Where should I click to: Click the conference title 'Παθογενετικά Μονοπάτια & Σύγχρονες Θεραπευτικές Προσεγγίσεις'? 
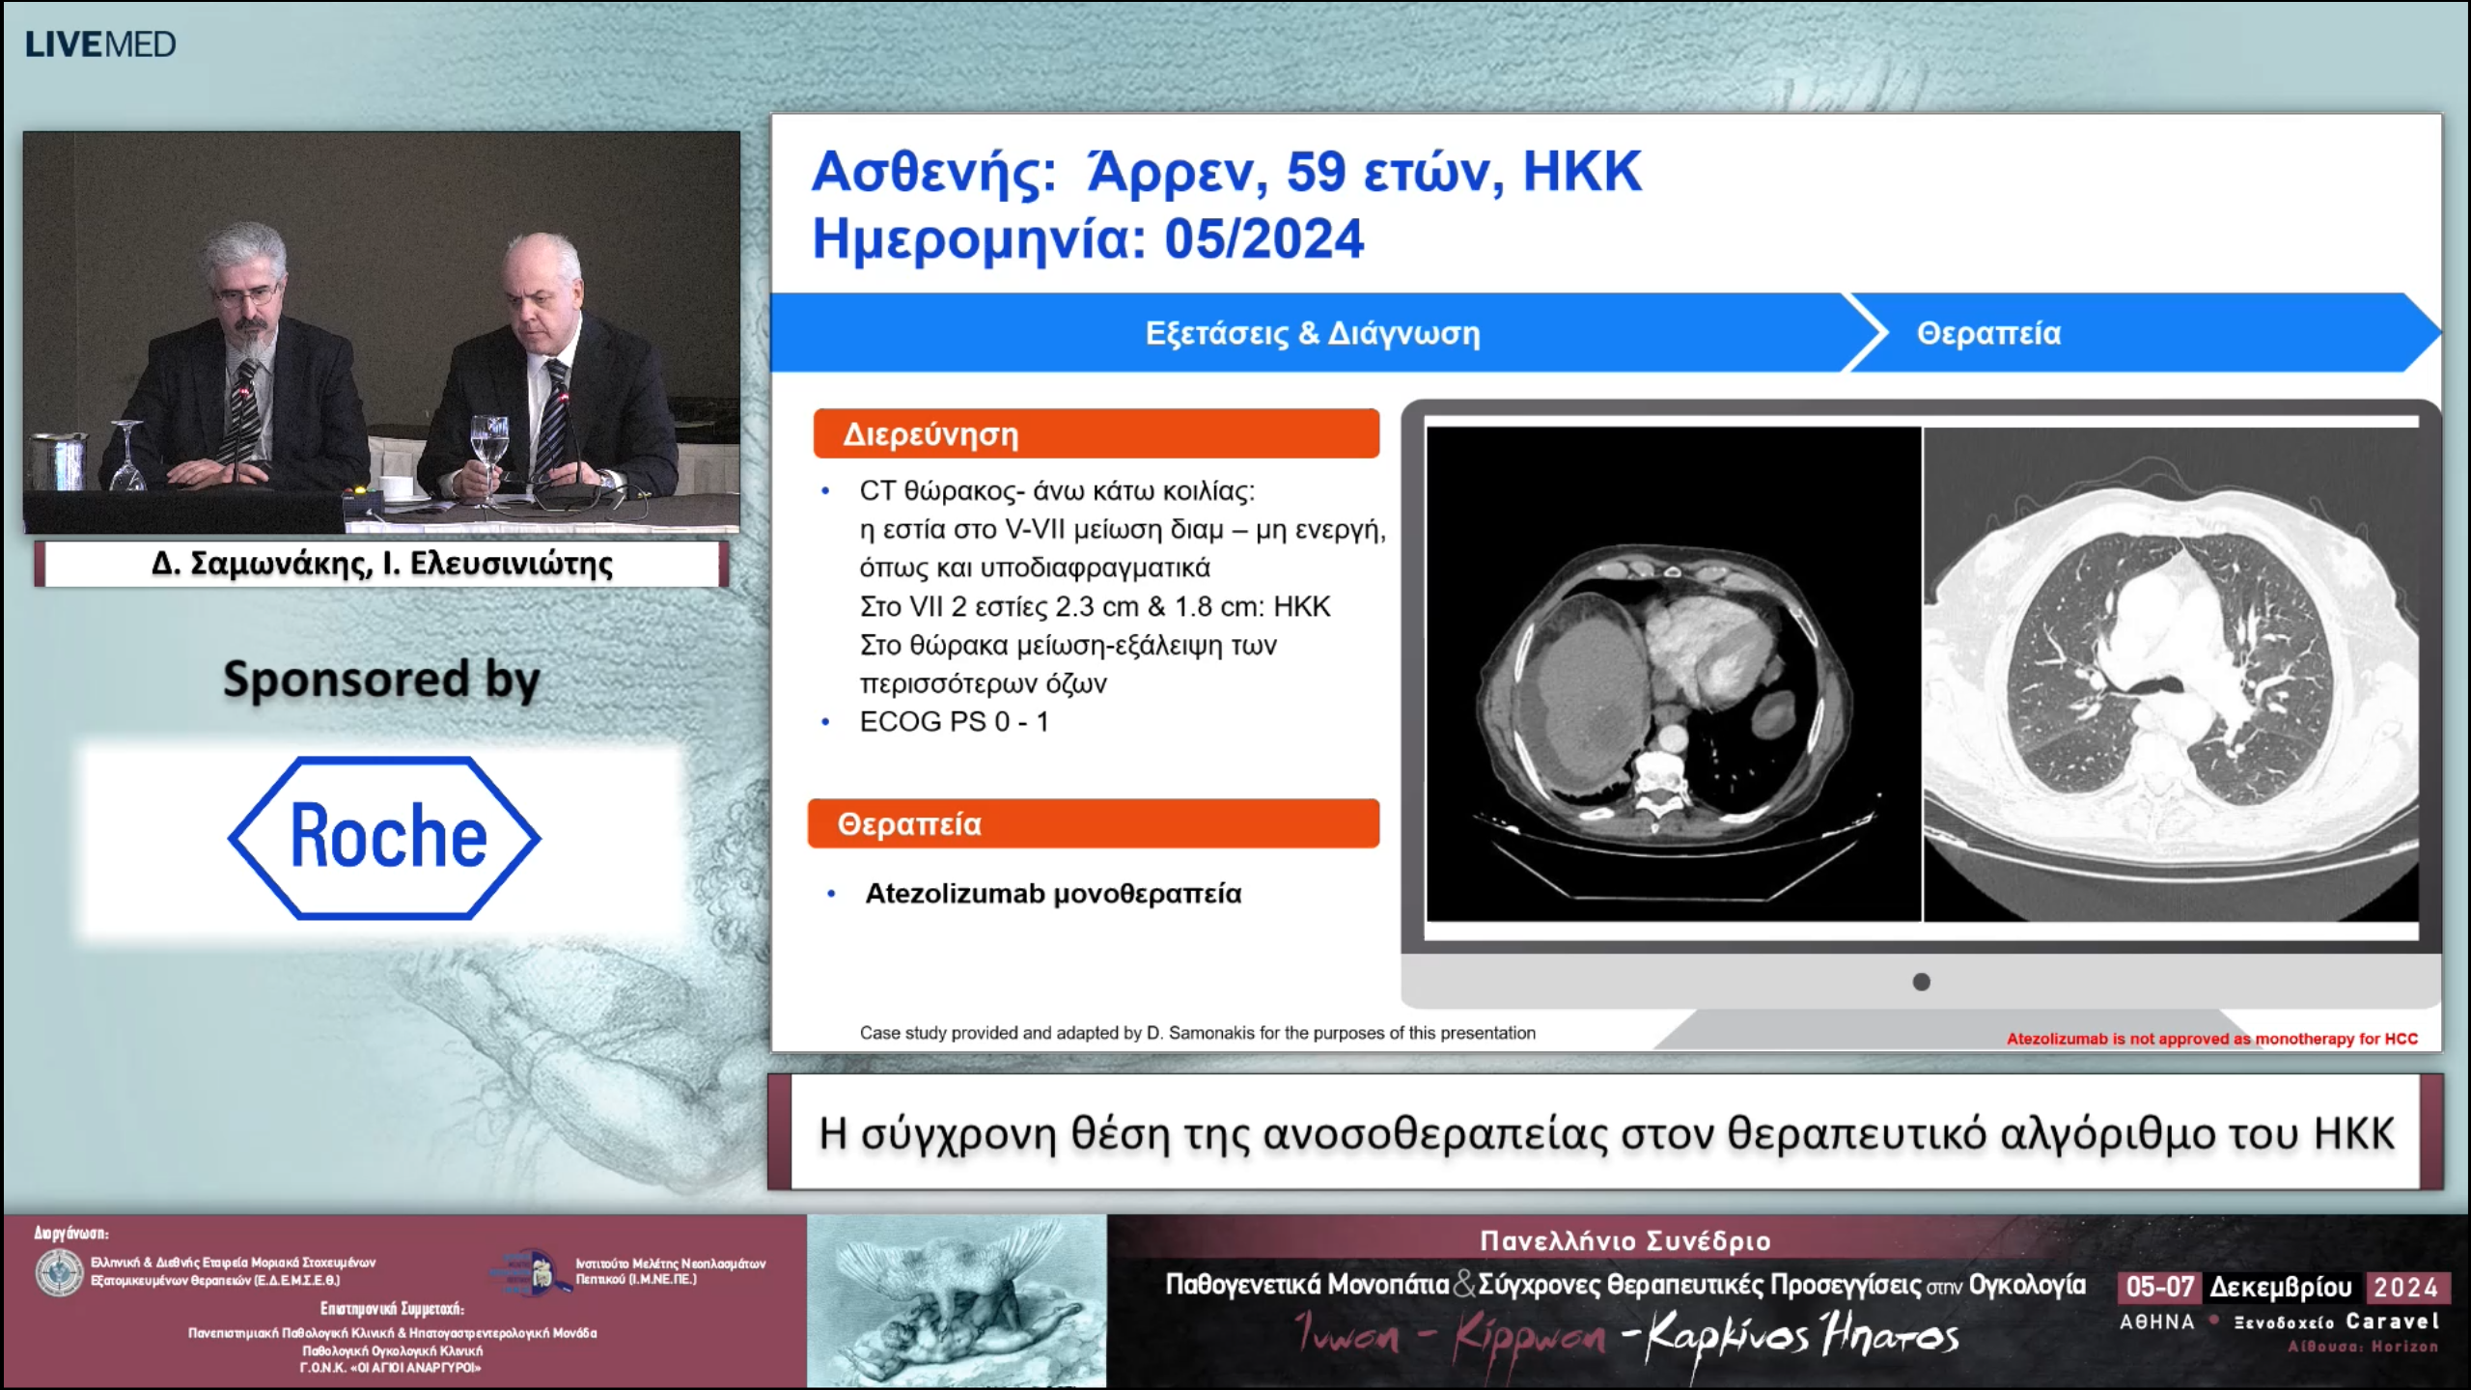pos(1625,1285)
